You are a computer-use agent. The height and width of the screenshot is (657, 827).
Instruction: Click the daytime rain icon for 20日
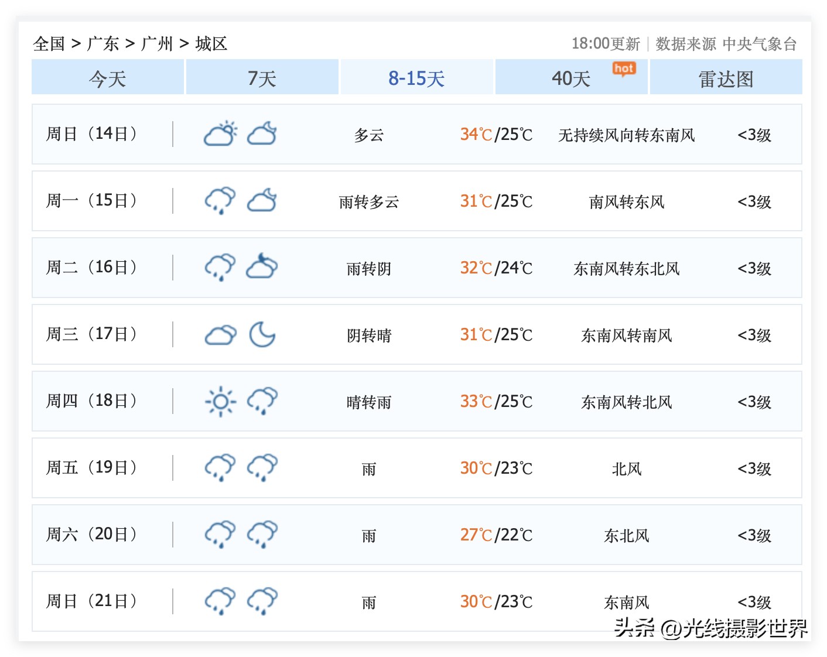[220, 534]
